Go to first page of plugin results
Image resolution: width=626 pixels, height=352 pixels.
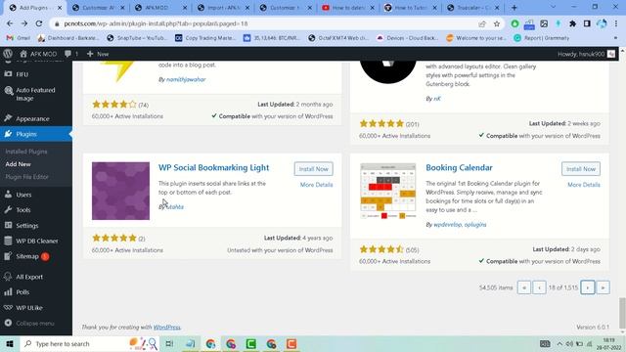click(524, 287)
